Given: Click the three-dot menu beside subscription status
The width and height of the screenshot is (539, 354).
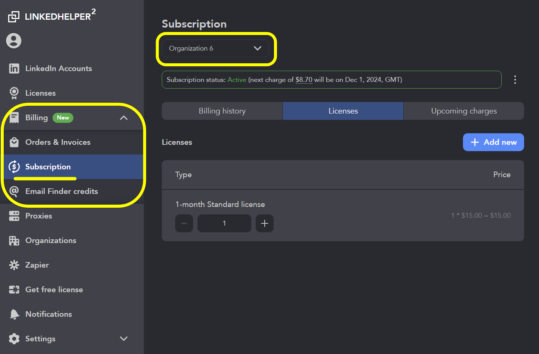Looking at the screenshot, I should (x=515, y=79).
